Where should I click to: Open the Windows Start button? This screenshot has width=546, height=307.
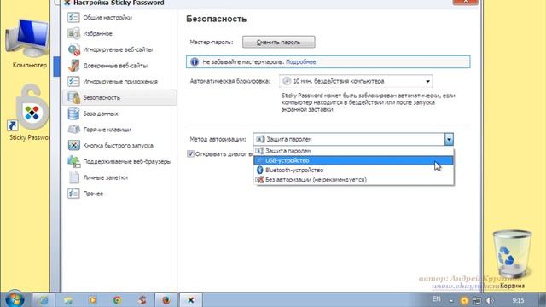click(14, 299)
